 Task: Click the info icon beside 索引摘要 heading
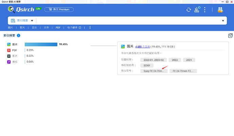19,36
